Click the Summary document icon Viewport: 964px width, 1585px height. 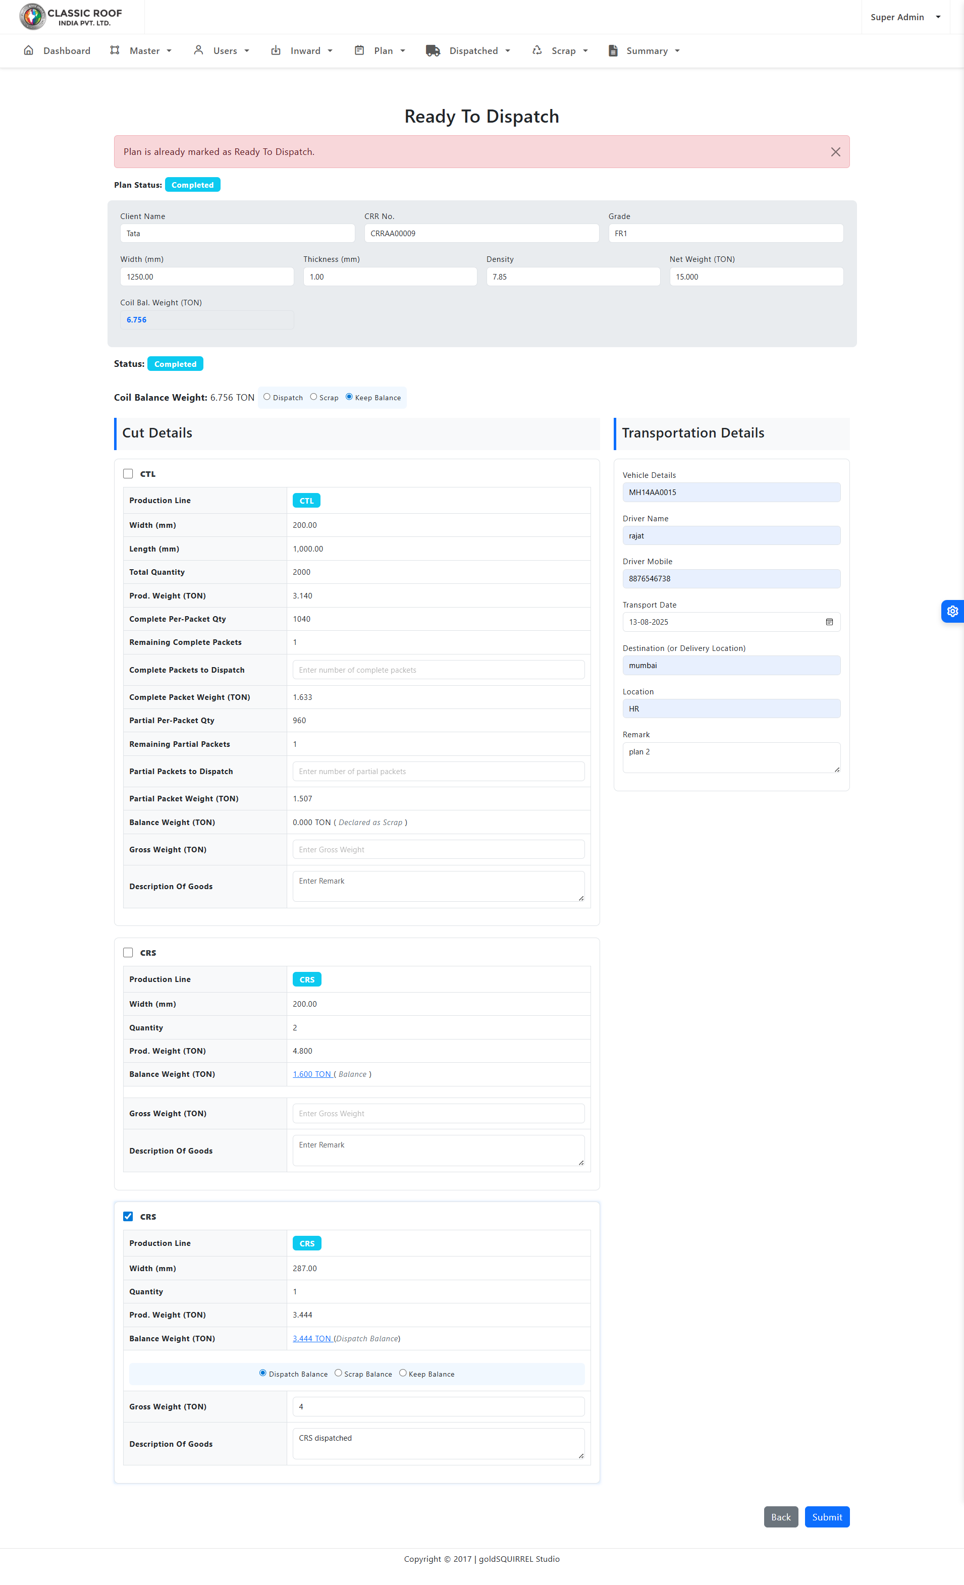click(613, 51)
